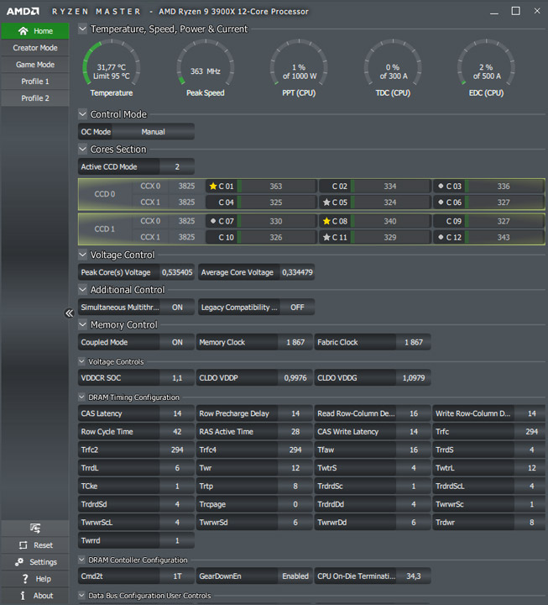Screen dimensions: 548x605
Task: Collapse the DRAM Contoller Configuration subsection
Action: (x=81, y=560)
